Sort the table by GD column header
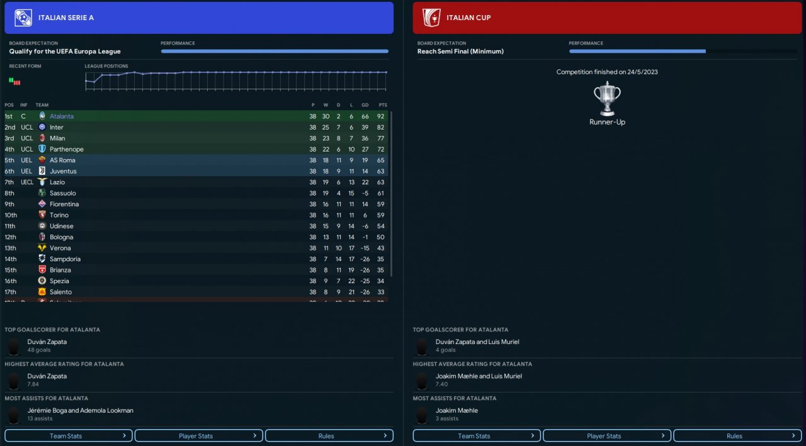Viewport: 806px width, 446px height. click(x=365, y=105)
